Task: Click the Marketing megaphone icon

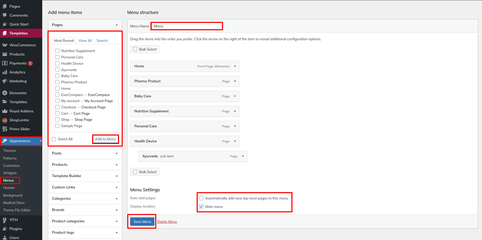Action: pos(5,81)
